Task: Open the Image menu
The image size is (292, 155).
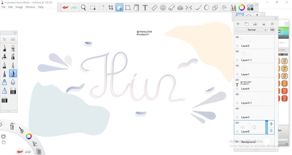Action: click(x=19, y=7)
